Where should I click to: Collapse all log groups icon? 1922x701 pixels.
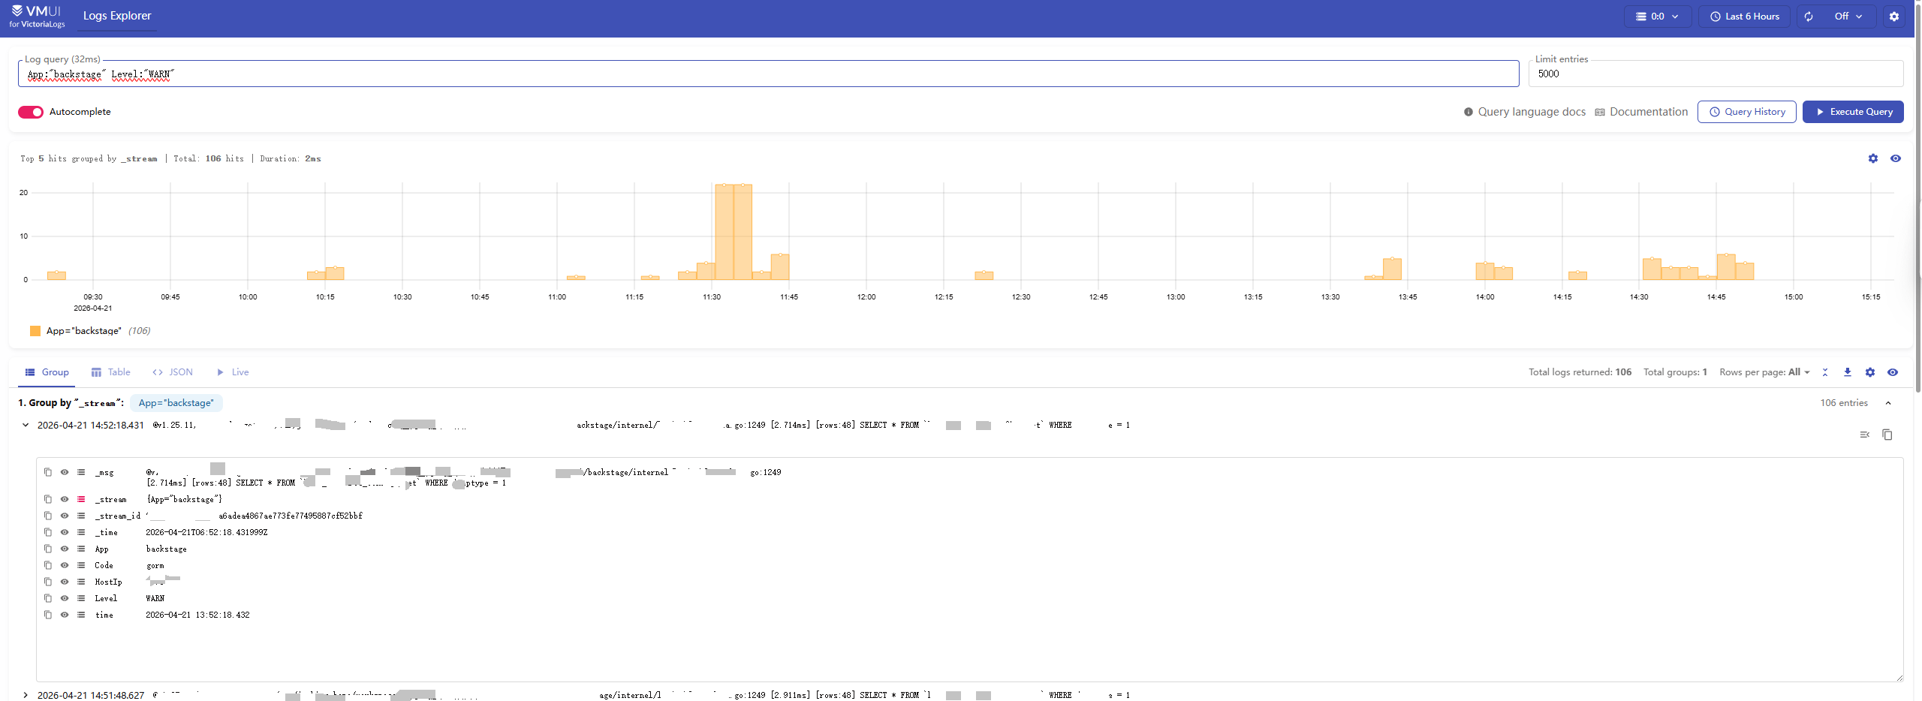point(1825,372)
